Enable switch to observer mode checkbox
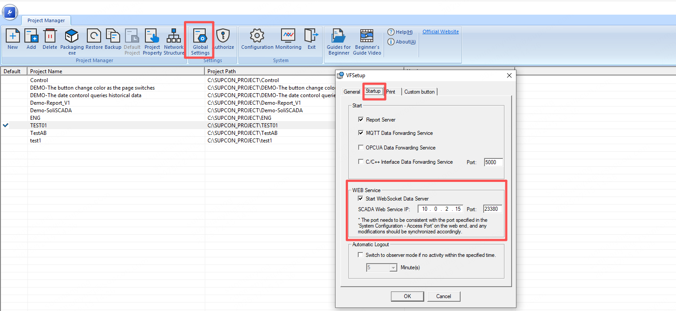The image size is (676, 311). pyautogui.click(x=361, y=255)
